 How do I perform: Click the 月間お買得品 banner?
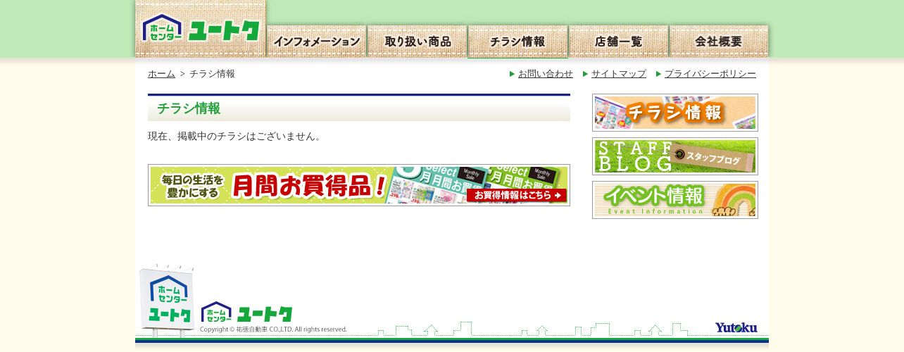click(x=359, y=185)
